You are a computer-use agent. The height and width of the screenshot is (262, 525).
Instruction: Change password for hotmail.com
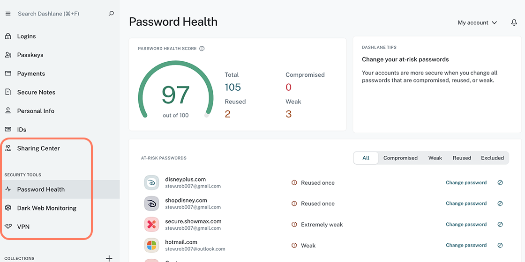click(466, 245)
